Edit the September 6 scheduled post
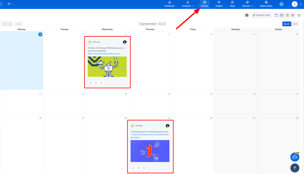Viewport: 304px width, 174px height. click(91, 83)
